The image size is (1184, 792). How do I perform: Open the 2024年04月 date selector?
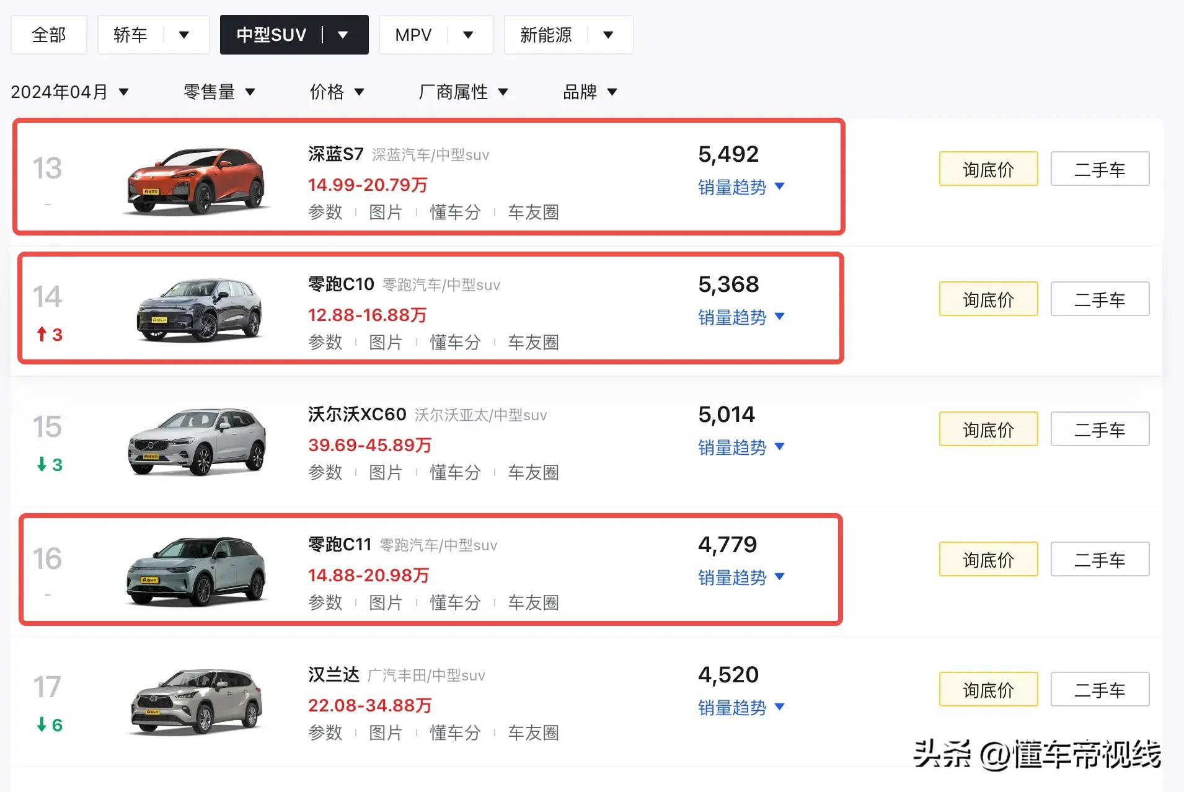69,92
